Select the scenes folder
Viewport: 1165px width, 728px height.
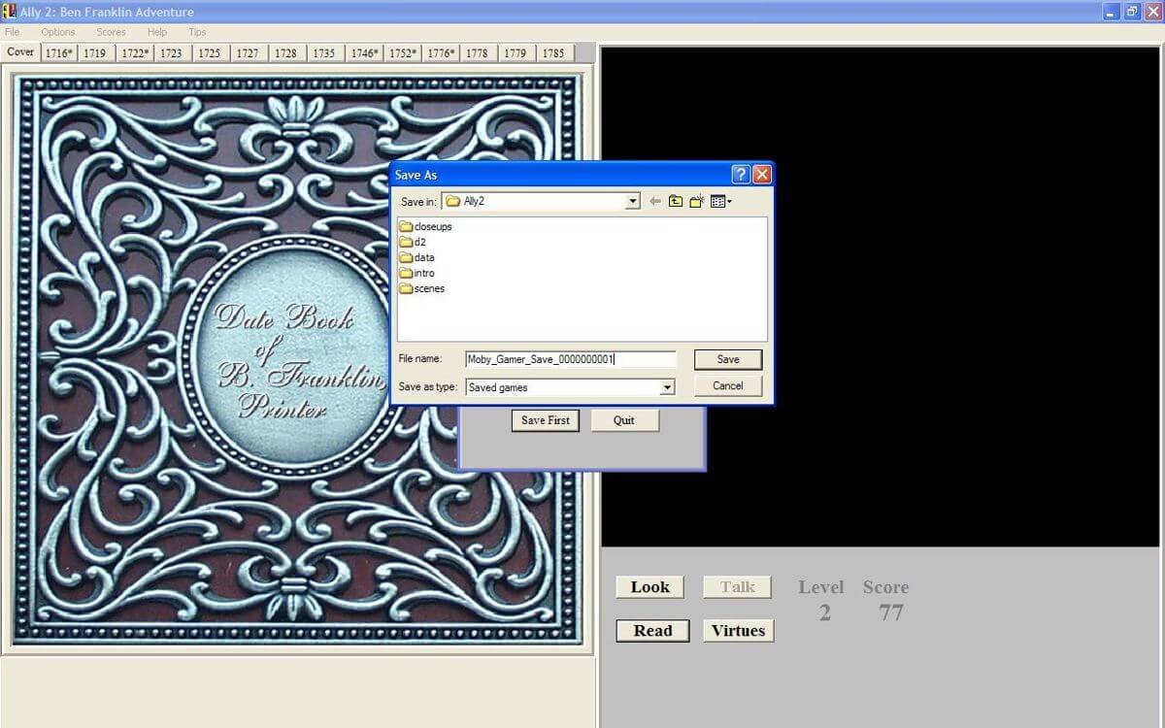421,288
